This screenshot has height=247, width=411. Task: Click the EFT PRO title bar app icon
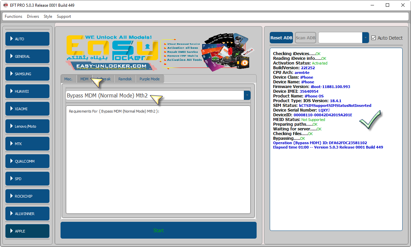(5, 5)
